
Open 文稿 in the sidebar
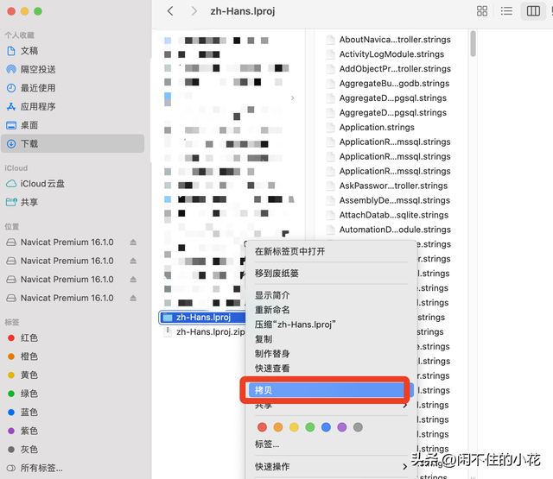(x=29, y=51)
